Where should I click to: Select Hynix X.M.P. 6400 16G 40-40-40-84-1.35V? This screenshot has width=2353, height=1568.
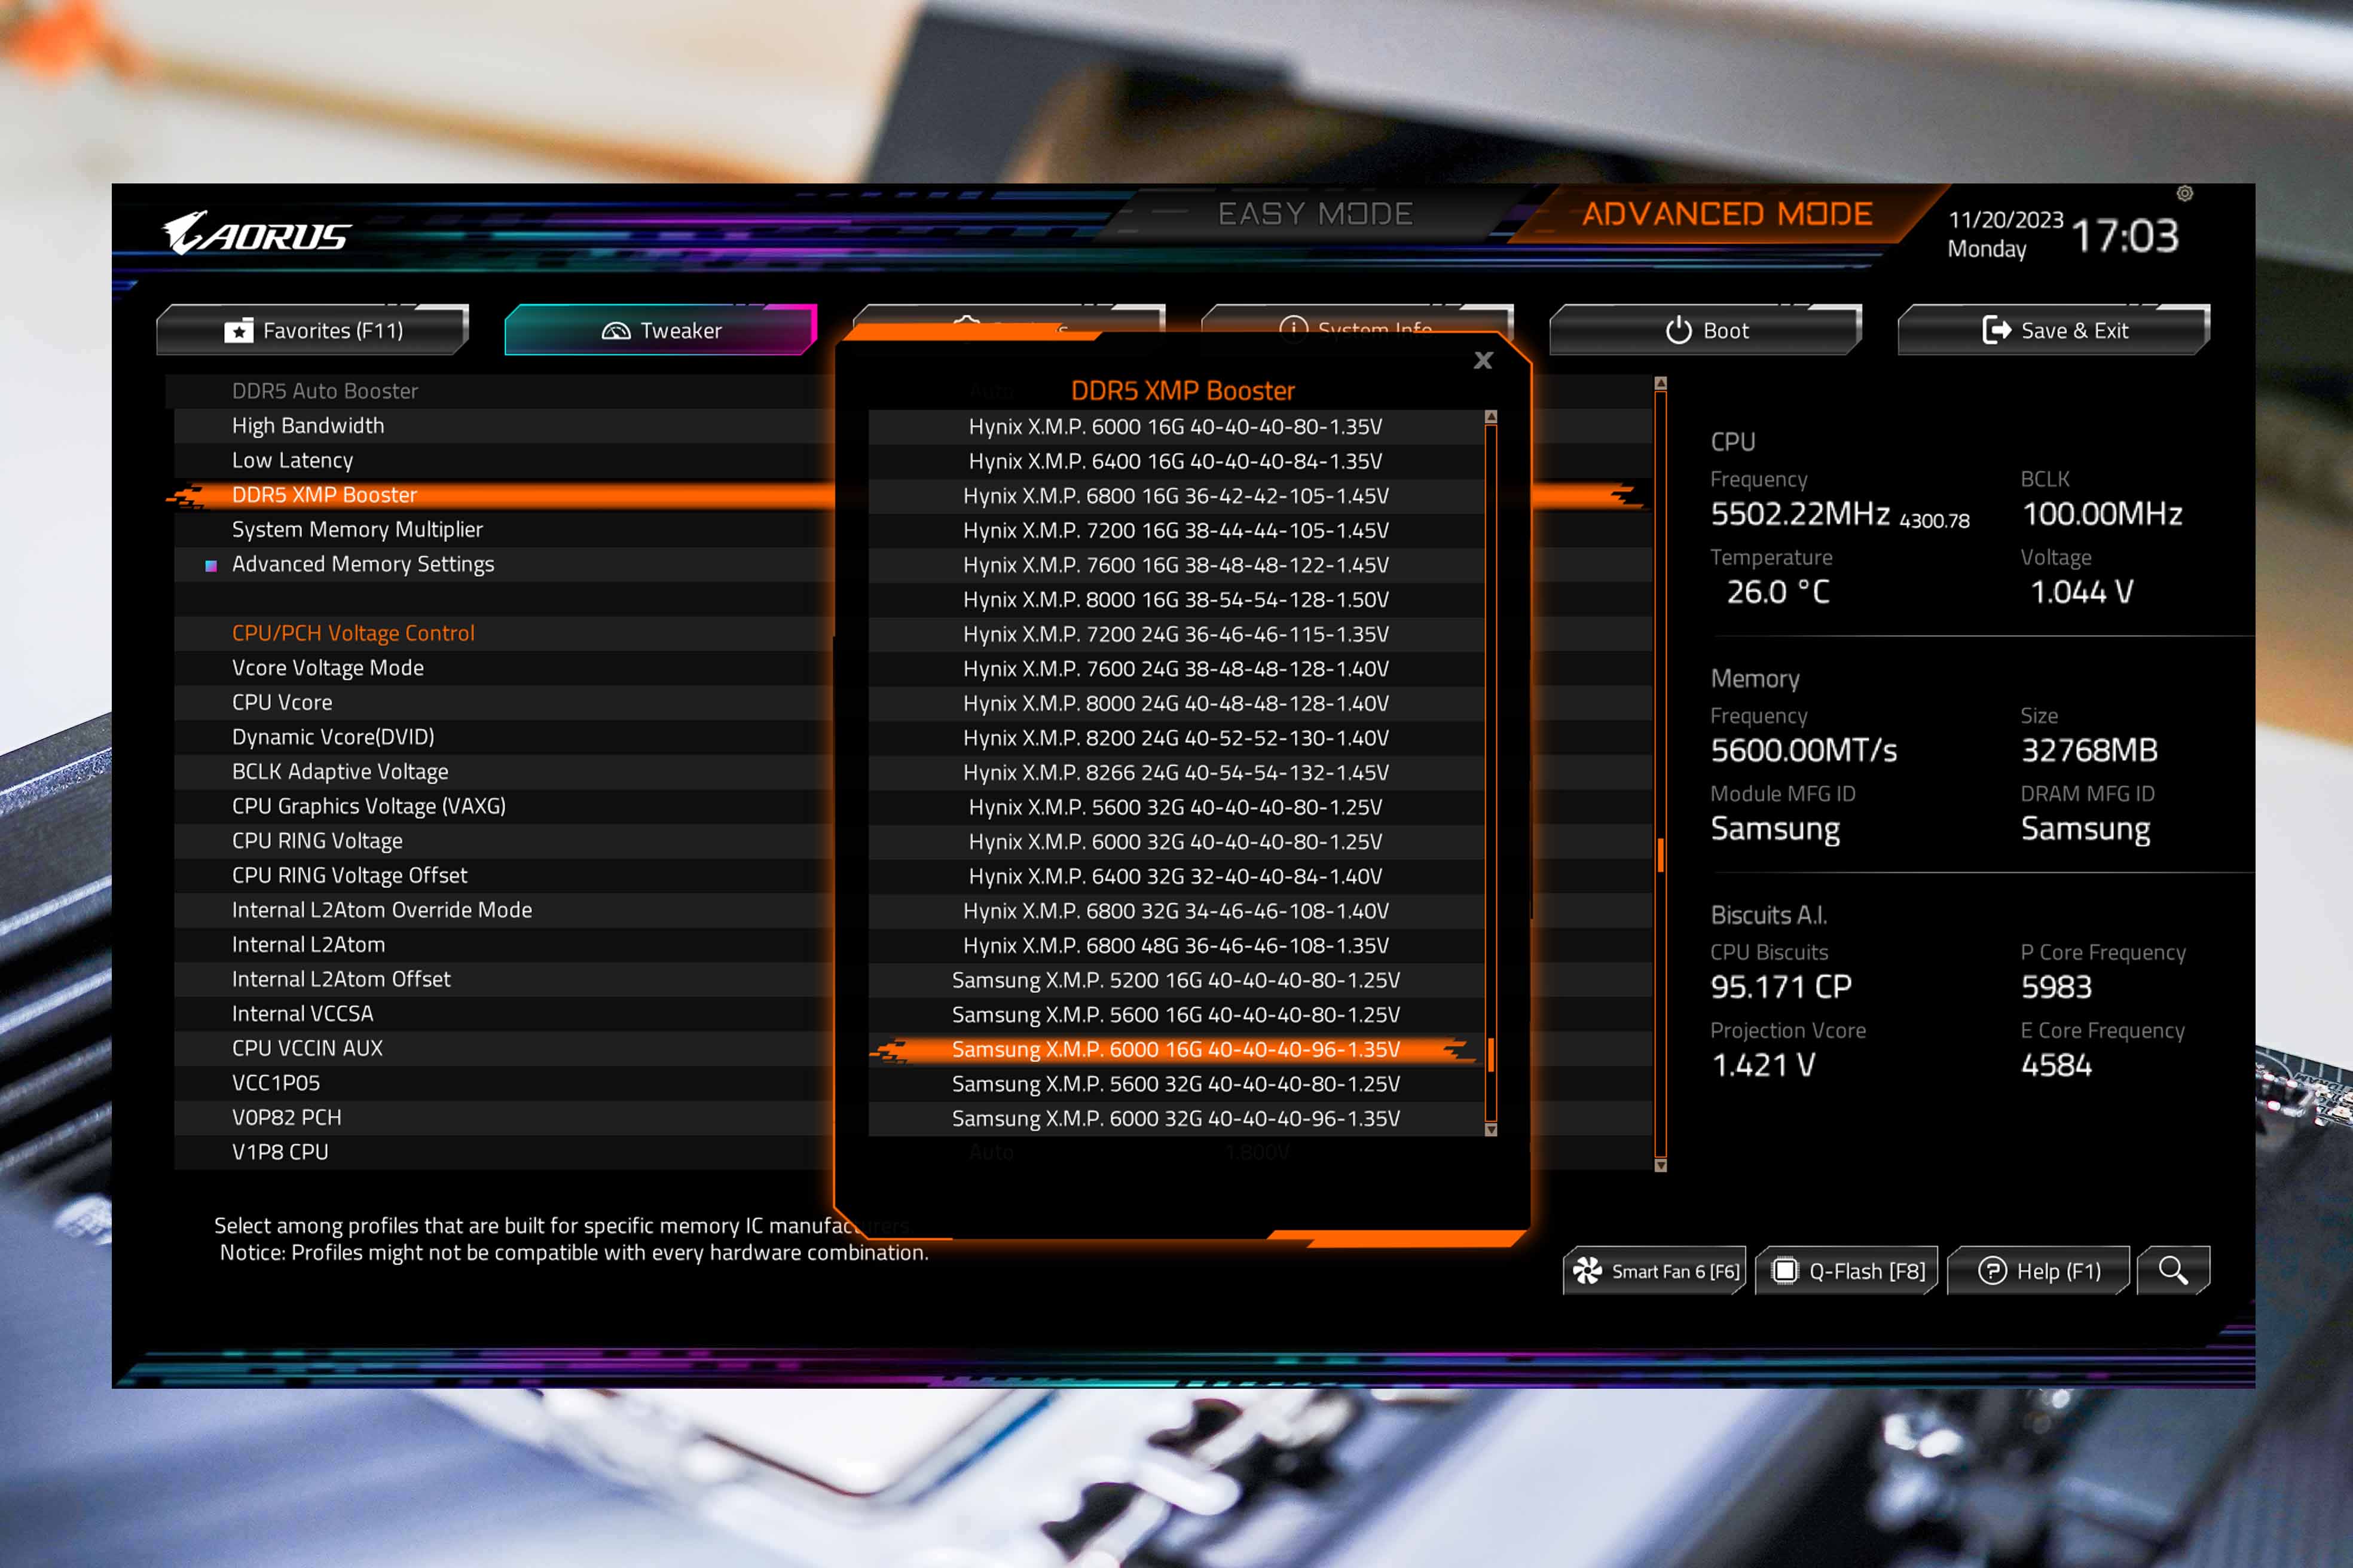(x=1175, y=461)
